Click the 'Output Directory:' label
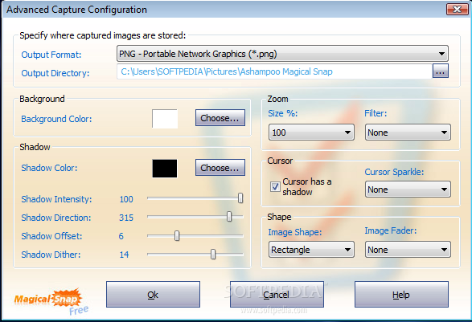The height and width of the screenshot is (322, 472). 55,73
